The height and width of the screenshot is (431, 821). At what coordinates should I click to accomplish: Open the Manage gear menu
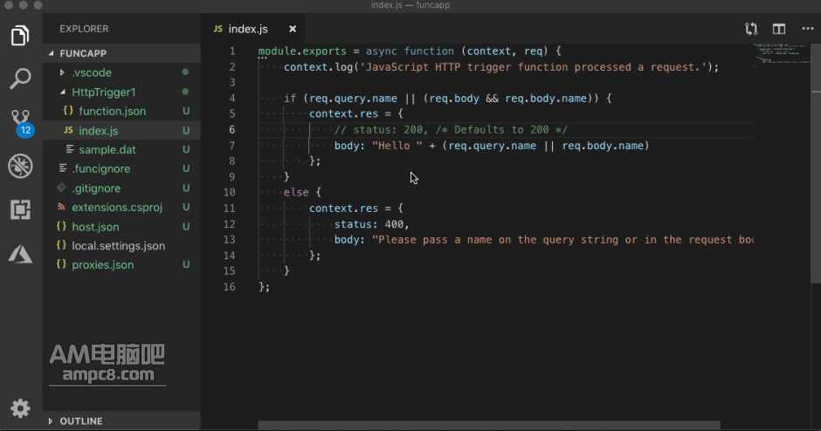tap(20, 408)
